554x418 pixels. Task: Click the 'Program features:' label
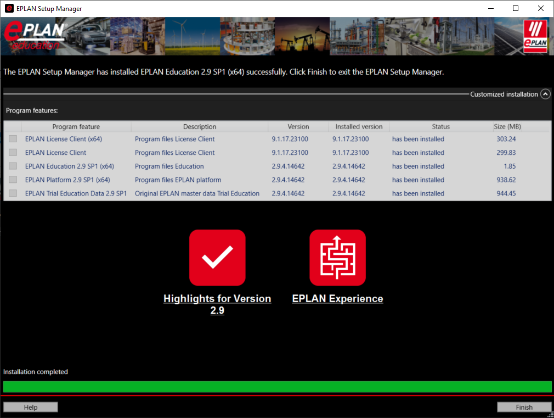32,110
